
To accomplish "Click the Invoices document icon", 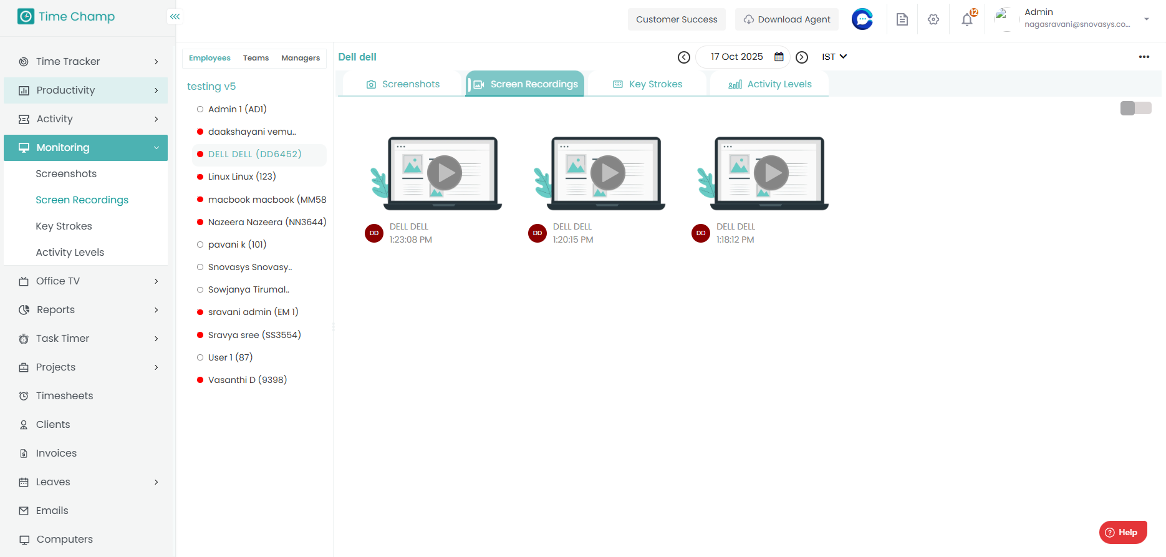I will (24, 453).
